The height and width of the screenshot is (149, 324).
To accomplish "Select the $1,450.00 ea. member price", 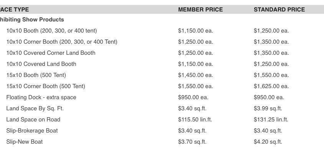I will (x=196, y=75).
